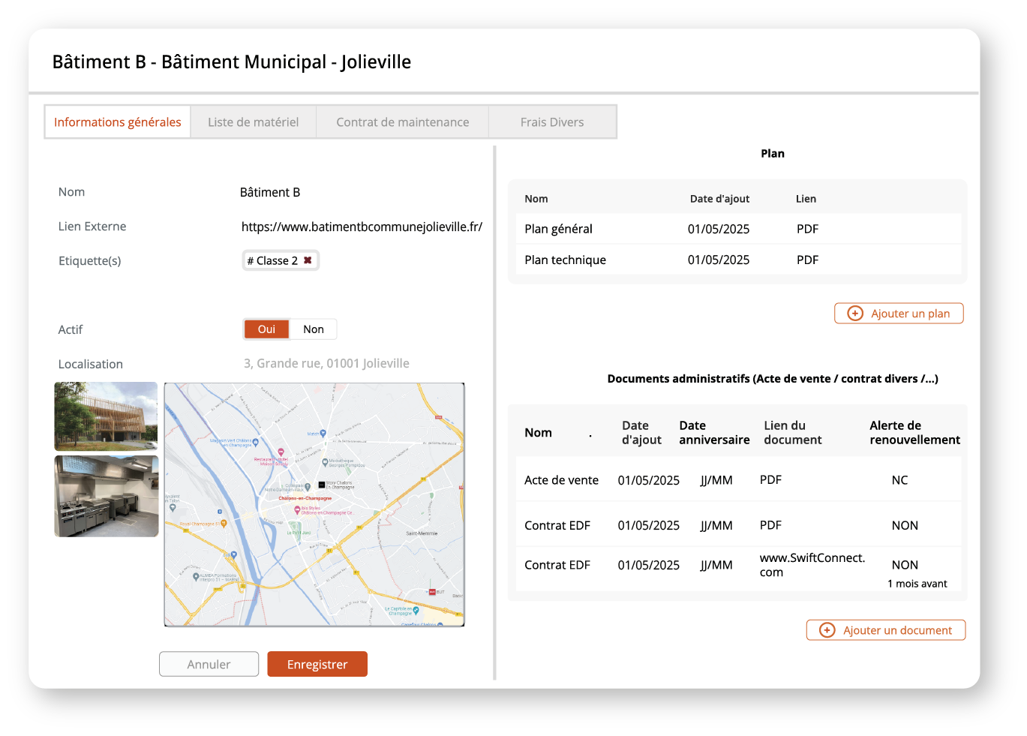Open the Acte de vente PDF document
This screenshot has width=1027, height=736.
[770, 480]
